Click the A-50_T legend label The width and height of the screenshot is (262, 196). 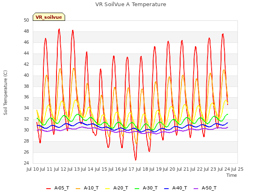point(209,188)
